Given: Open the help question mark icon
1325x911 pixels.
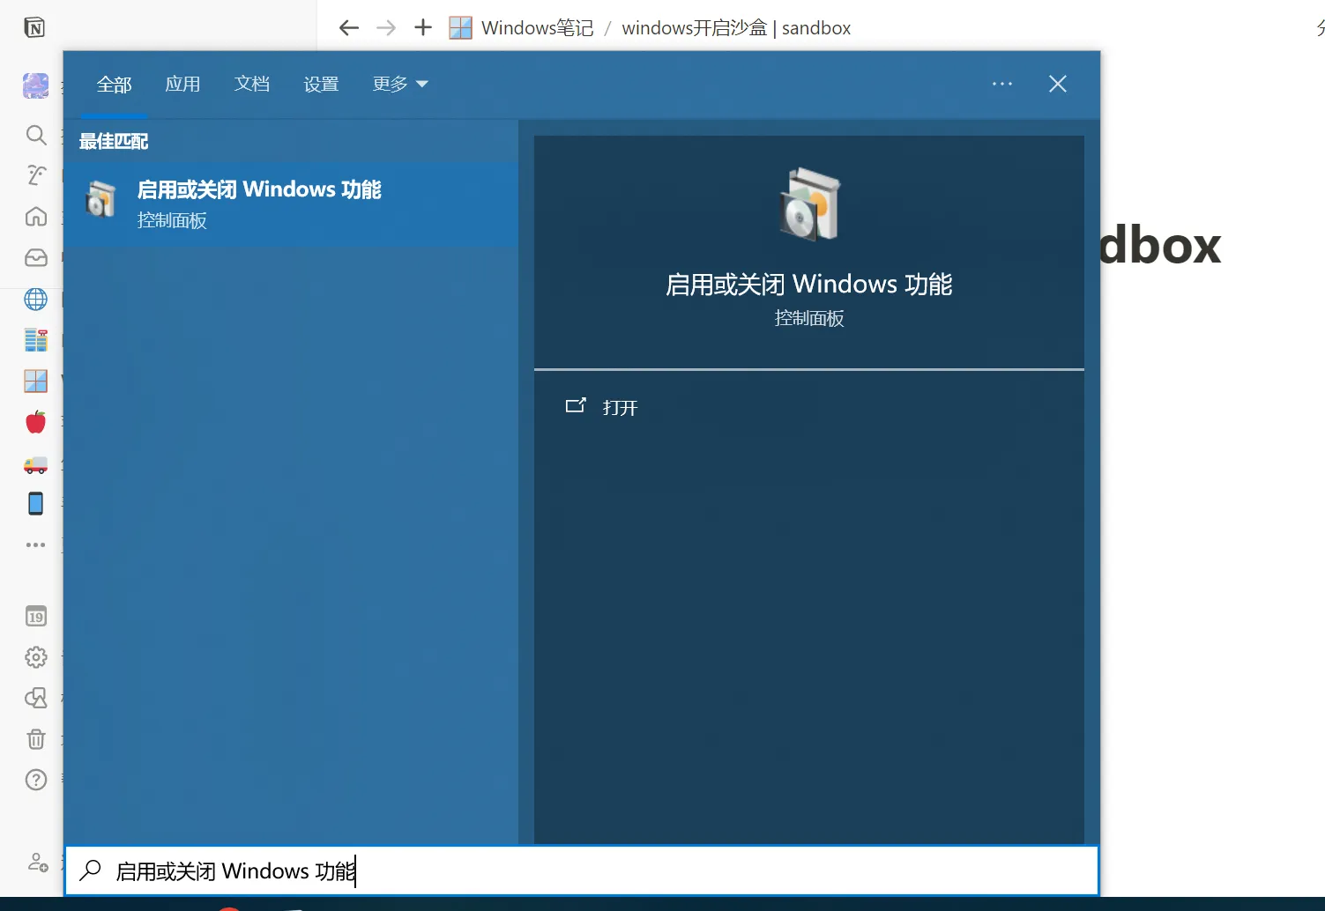Looking at the screenshot, I should pyautogui.click(x=36, y=780).
